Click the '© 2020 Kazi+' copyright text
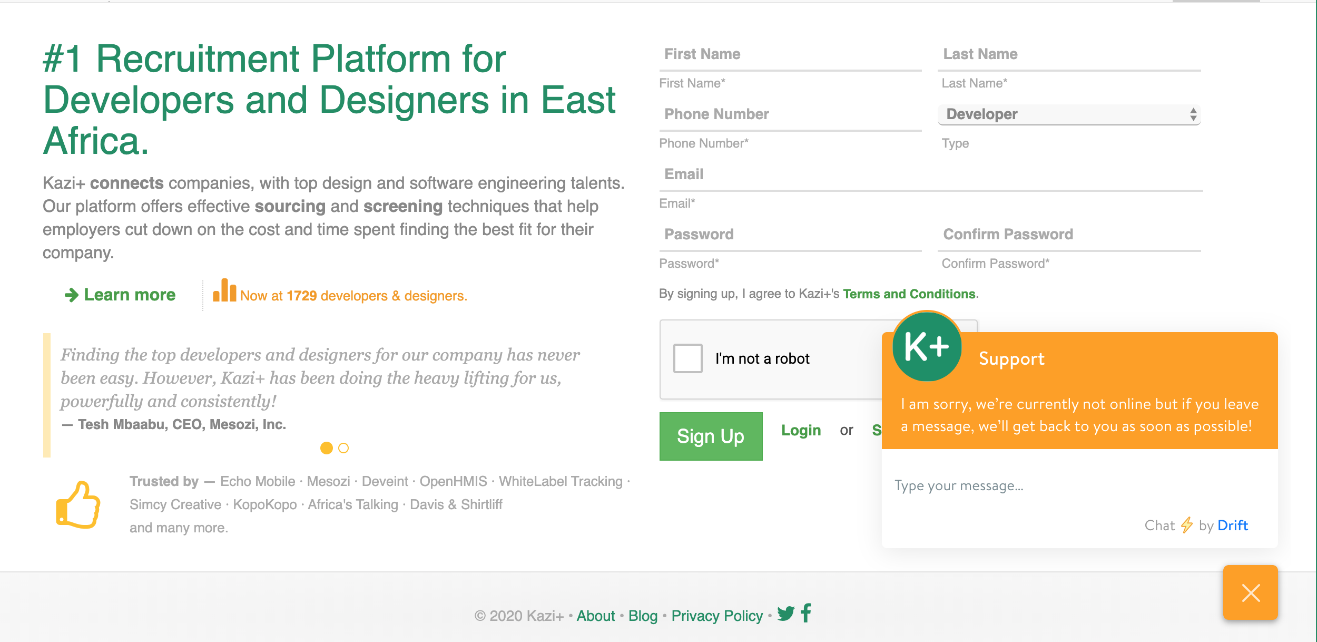Viewport: 1317px width, 642px height. coord(519,616)
